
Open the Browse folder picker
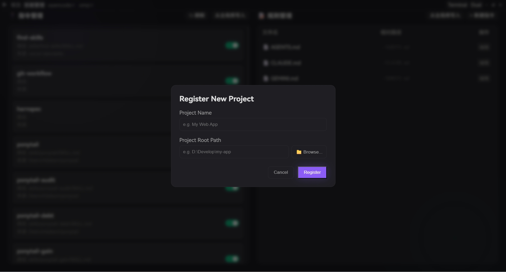309,152
